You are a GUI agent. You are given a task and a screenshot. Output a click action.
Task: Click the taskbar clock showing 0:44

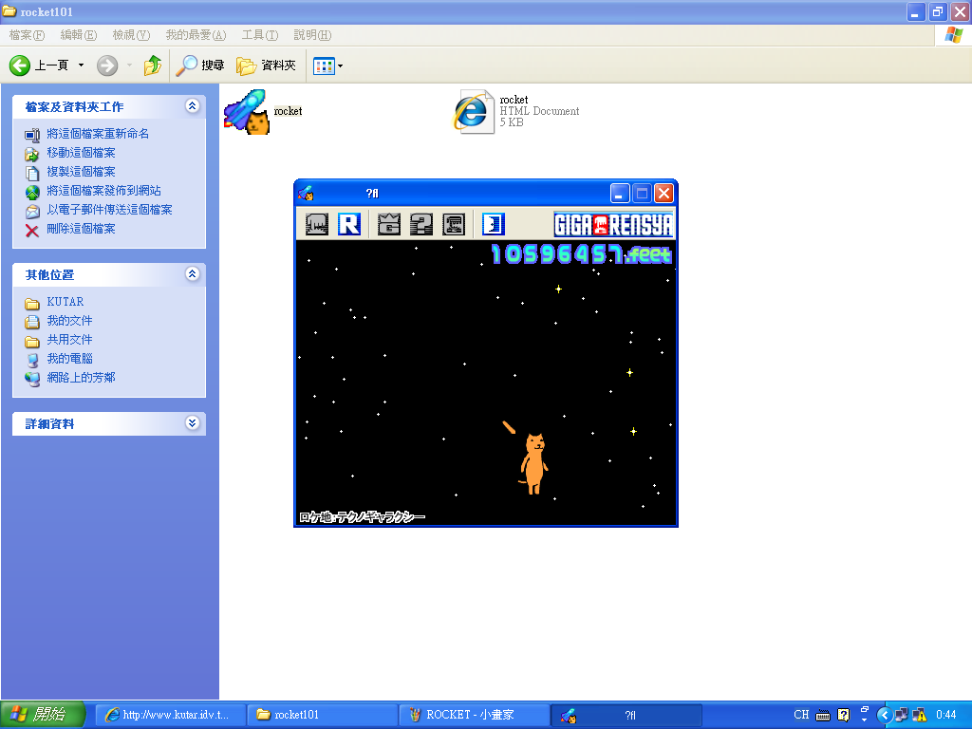click(946, 715)
